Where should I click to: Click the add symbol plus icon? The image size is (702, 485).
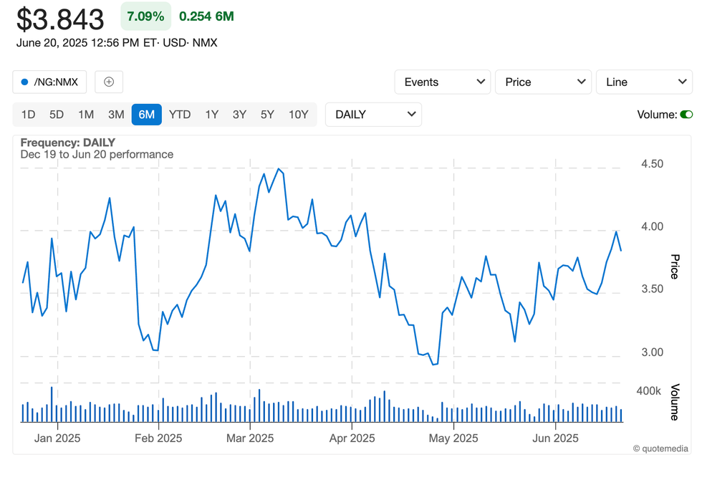(109, 82)
